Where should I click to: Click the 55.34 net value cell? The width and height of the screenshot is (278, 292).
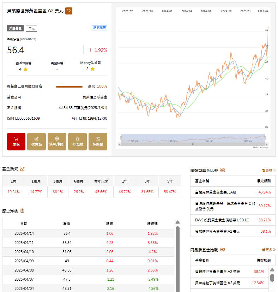(x=67, y=243)
